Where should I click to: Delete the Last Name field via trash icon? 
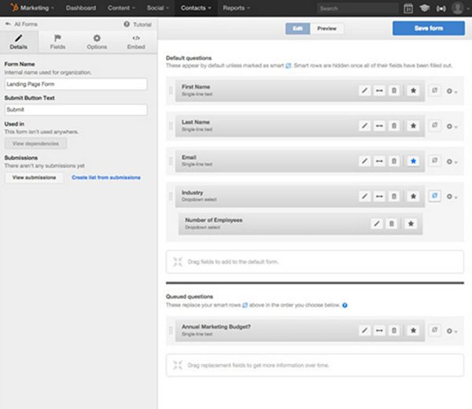point(395,125)
